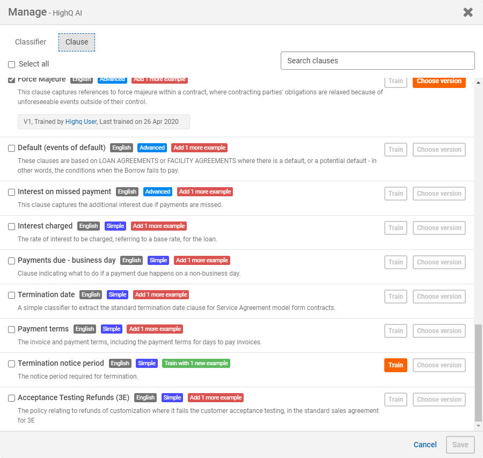
Task: Uncheck the Force Majeure clause
Action: click(x=11, y=79)
